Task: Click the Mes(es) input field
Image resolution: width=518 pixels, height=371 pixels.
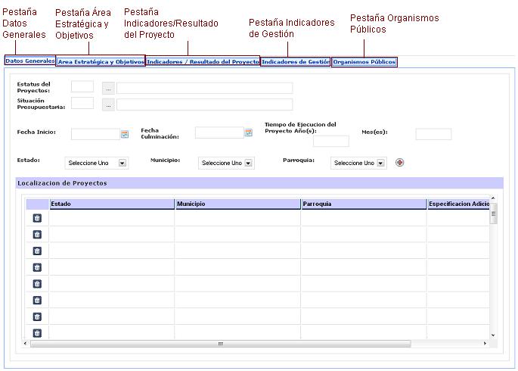Action: [433, 134]
